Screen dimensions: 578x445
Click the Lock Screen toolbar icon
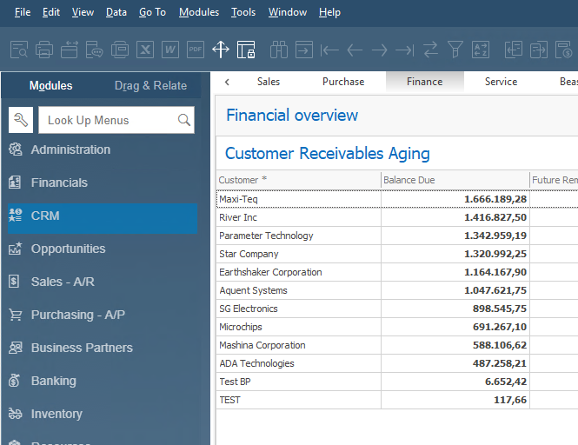[x=246, y=50]
